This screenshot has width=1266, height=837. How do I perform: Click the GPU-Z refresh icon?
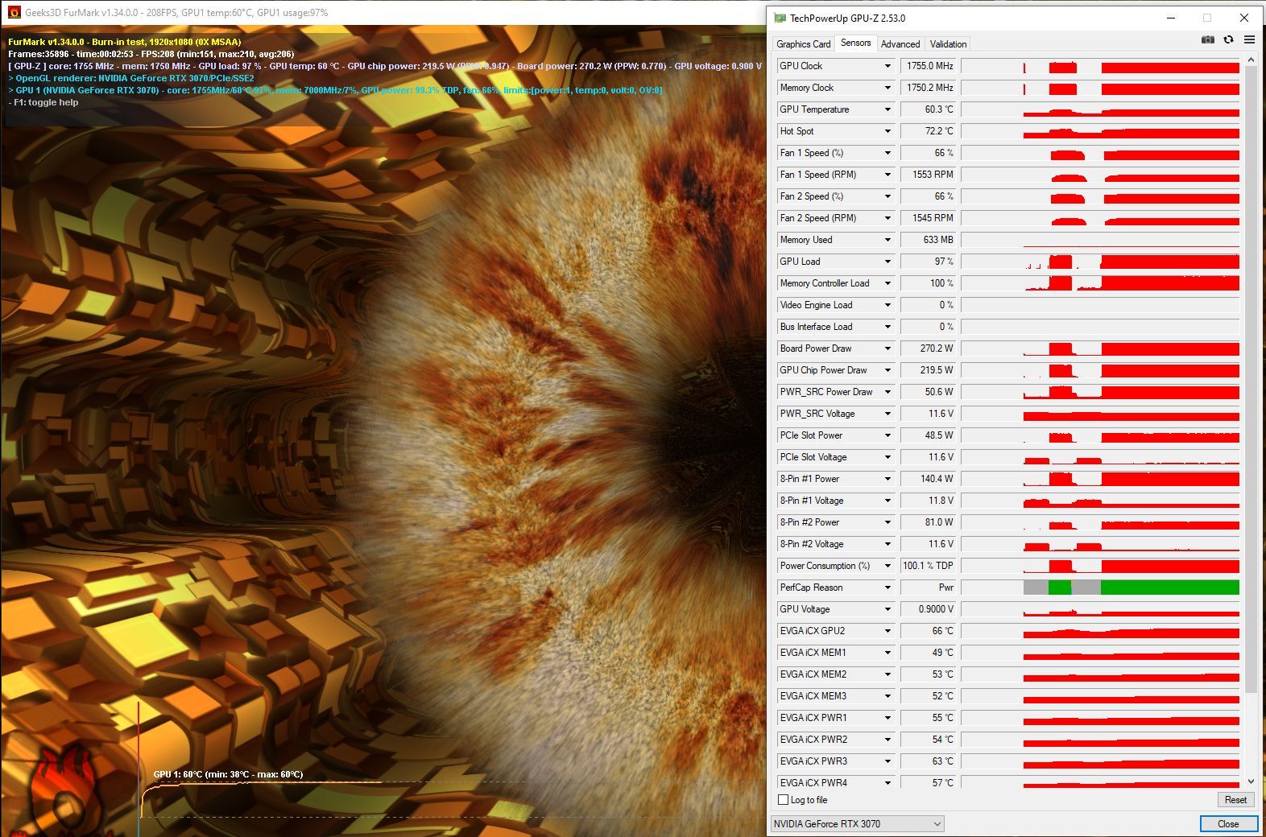(x=1228, y=39)
